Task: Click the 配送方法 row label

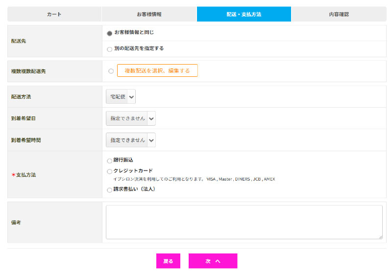Action: [x=21, y=97]
